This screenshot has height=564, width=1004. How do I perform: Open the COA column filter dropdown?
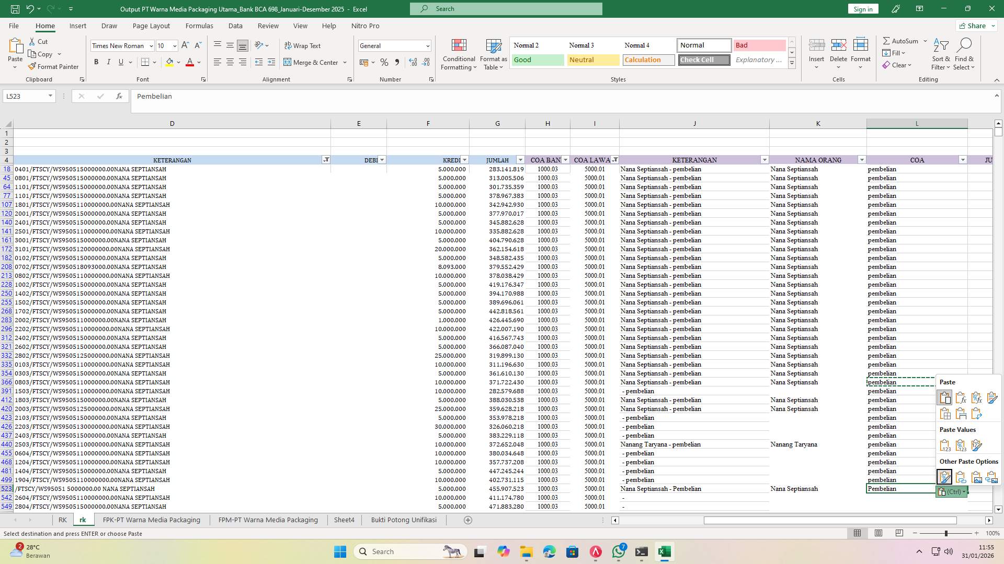[x=963, y=160]
